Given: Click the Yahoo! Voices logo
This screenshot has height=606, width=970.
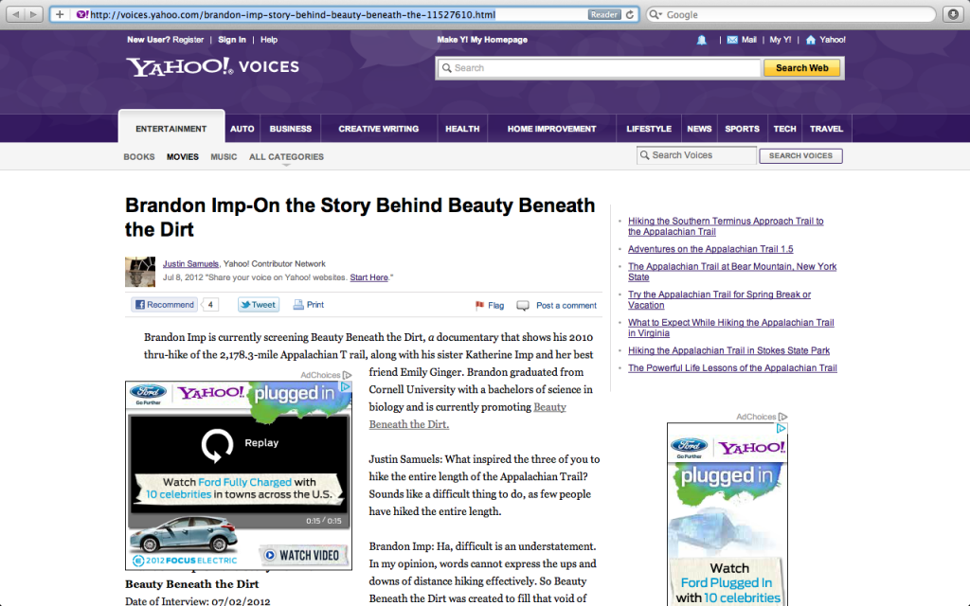Looking at the screenshot, I should click(212, 66).
